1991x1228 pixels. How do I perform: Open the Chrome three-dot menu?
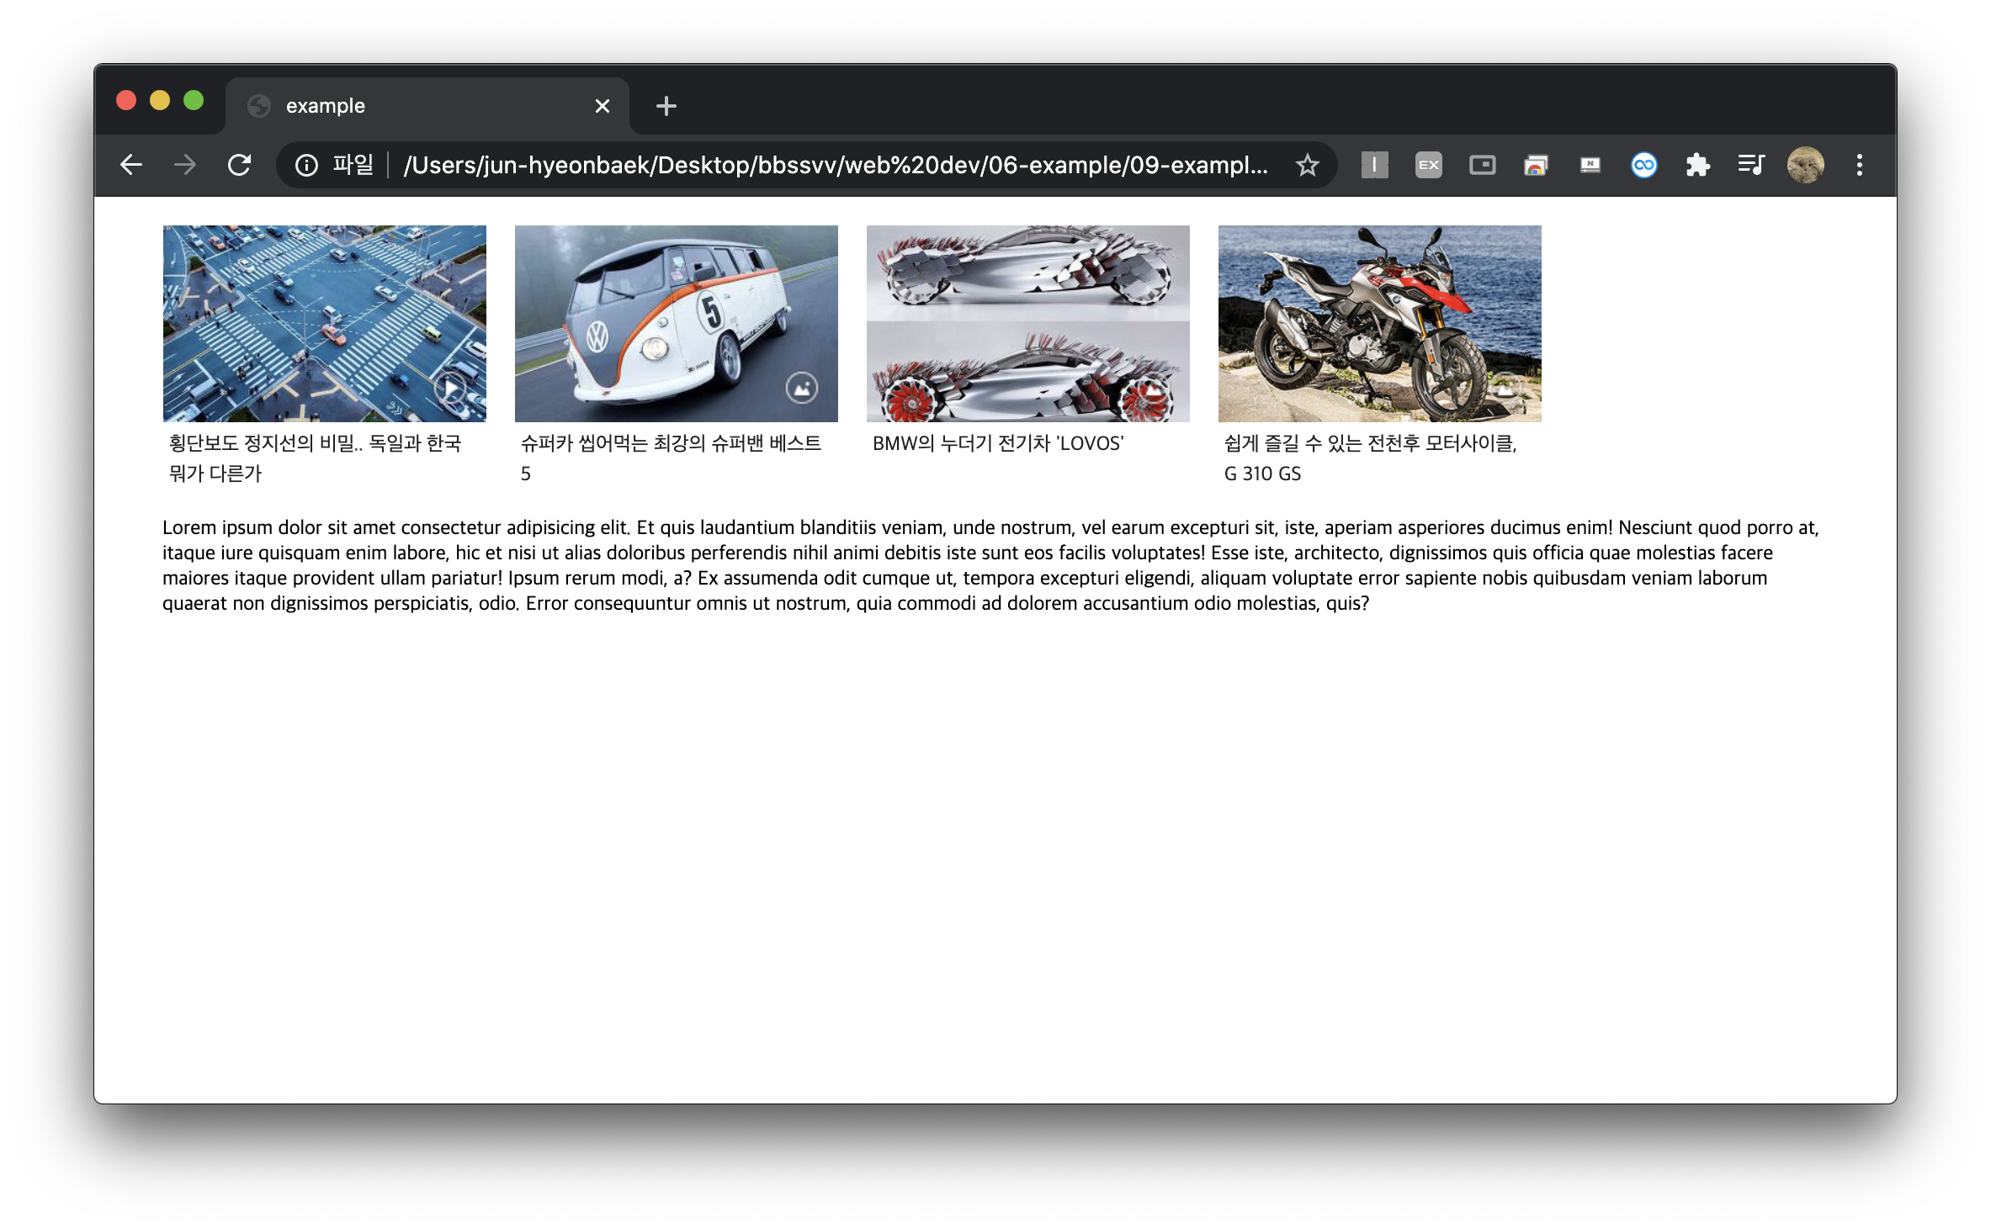click(x=1859, y=165)
